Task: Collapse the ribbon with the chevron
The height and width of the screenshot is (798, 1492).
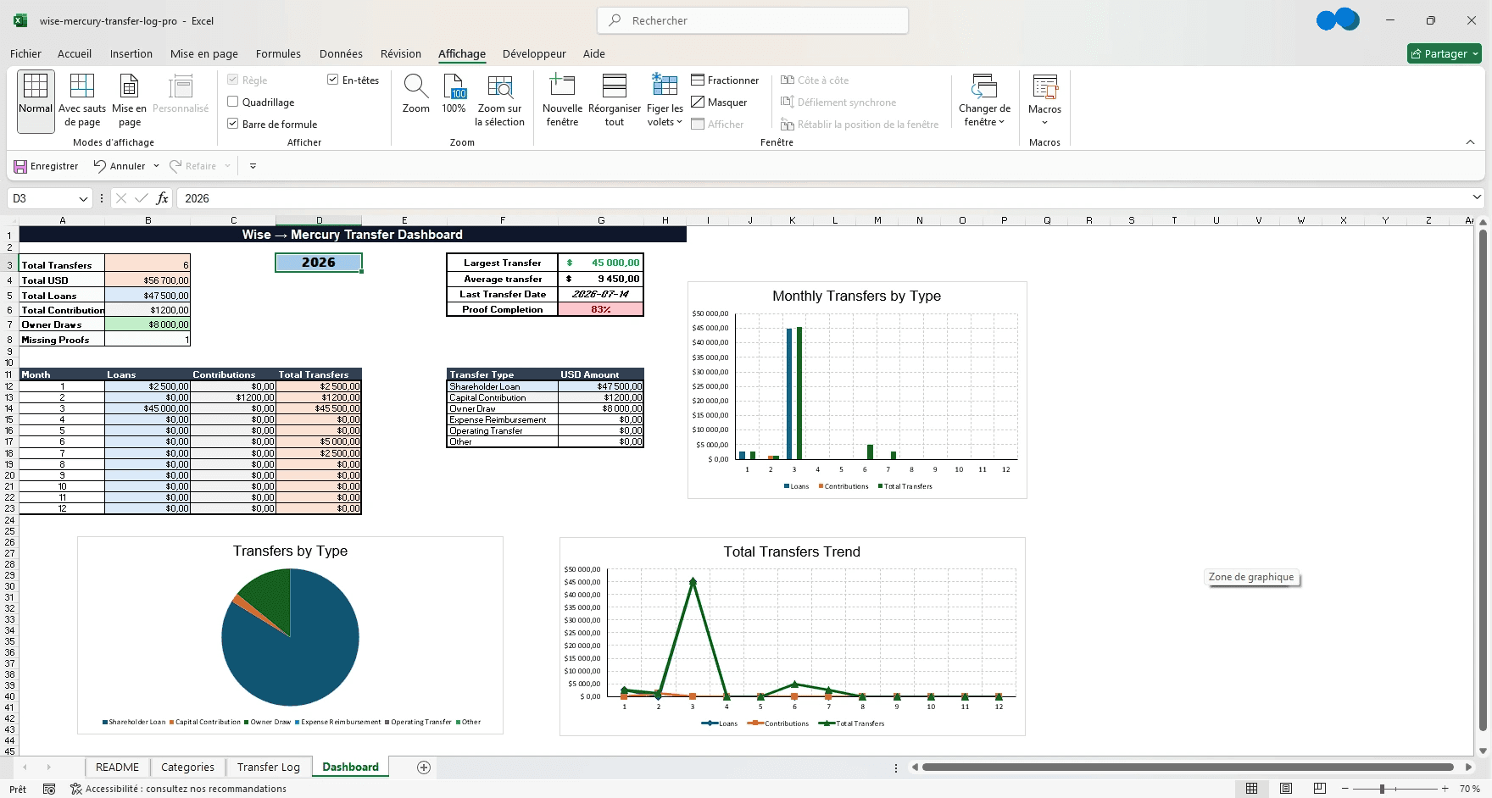Action: [1470, 142]
